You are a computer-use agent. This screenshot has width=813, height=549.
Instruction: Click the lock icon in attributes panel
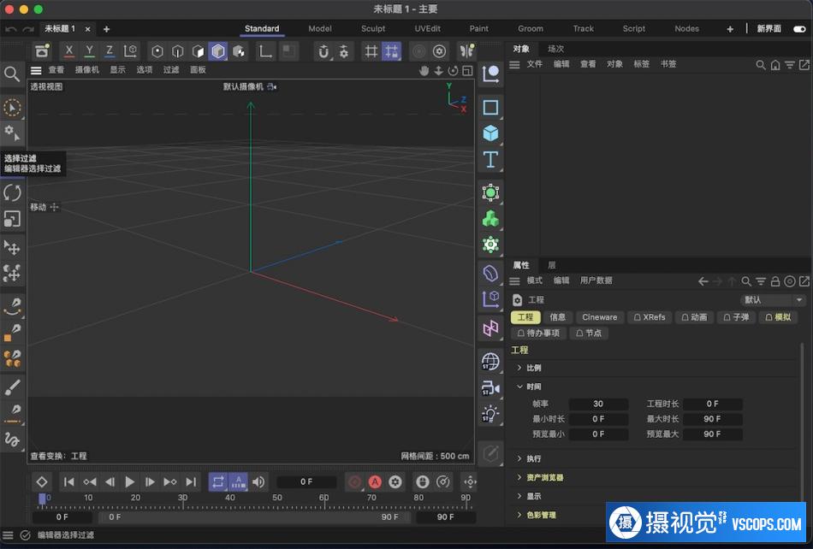point(774,281)
